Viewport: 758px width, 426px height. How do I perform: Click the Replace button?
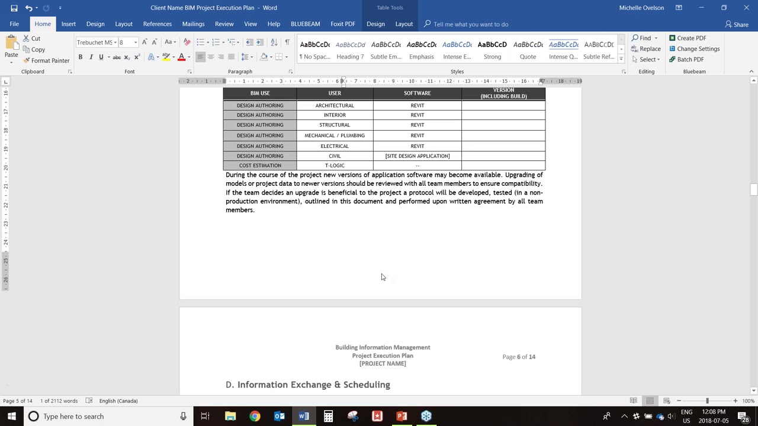pos(646,49)
